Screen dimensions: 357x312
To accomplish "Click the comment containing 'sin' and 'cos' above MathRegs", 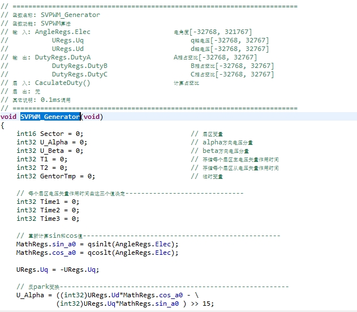I will click(148, 236).
